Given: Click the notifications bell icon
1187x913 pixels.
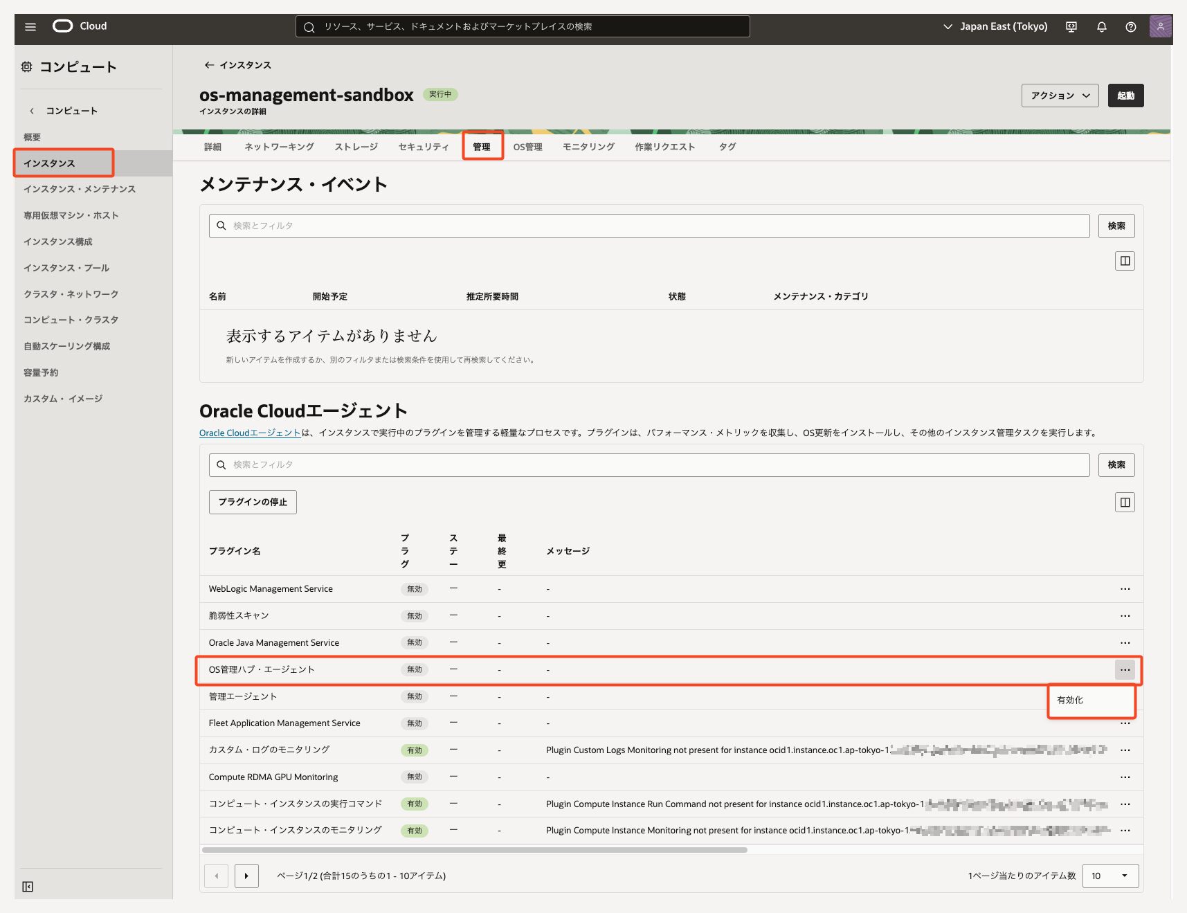Looking at the screenshot, I should click(1101, 27).
